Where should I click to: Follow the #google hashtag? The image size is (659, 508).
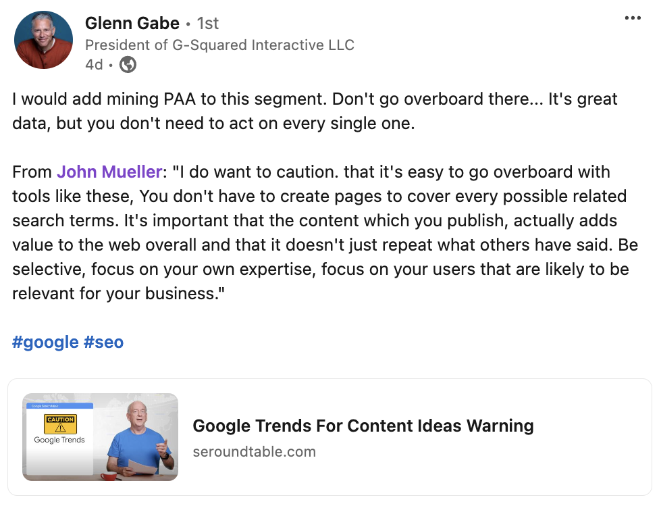tap(45, 342)
